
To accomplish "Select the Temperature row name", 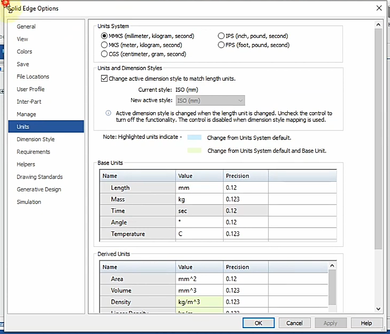I will click(x=137, y=234).
